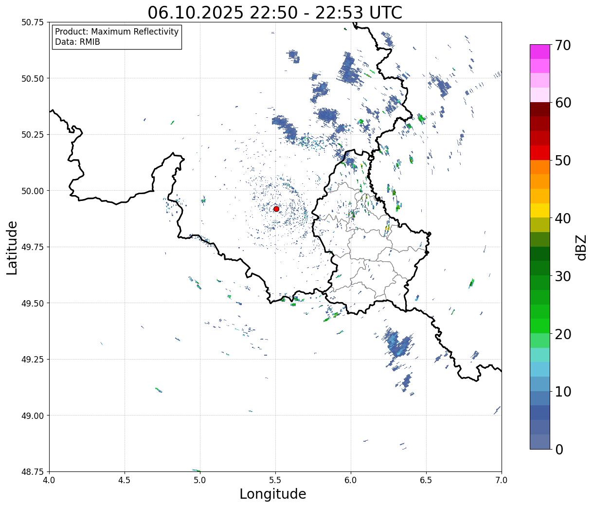This screenshot has width=593, height=506.
Task: Select the yellow swatch just above 40 dBZ
Action: [540, 211]
